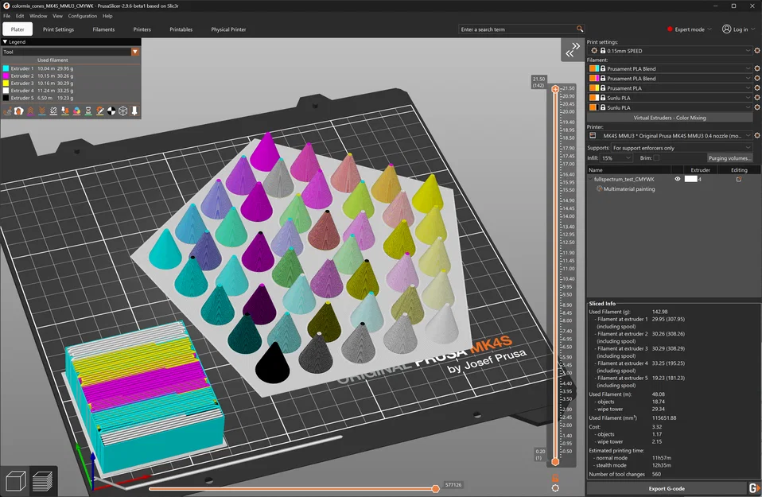The width and height of the screenshot is (762, 497).
Task: Collapse the right sidebar with arrows icon
Action: [x=573, y=49]
